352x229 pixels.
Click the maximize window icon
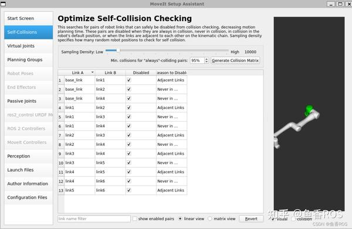pyautogui.click(x=340, y=4)
